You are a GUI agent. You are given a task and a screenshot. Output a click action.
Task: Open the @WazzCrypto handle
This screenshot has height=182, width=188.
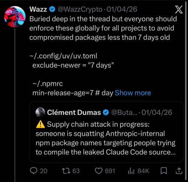[x=80, y=9]
